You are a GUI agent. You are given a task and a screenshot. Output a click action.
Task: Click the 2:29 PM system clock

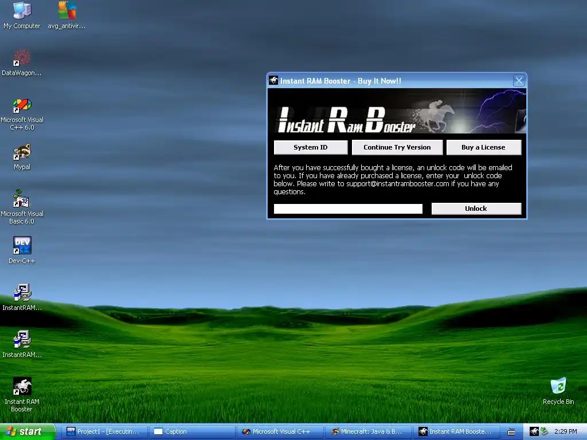(x=565, y=432)
